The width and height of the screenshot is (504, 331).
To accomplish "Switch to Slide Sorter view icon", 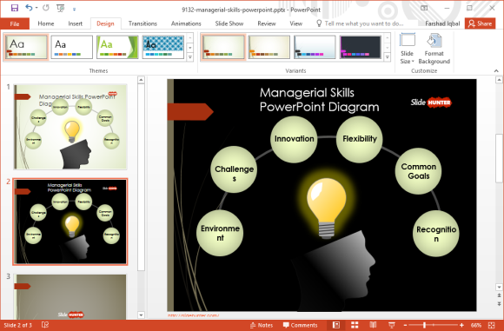I will click(355, 325).
